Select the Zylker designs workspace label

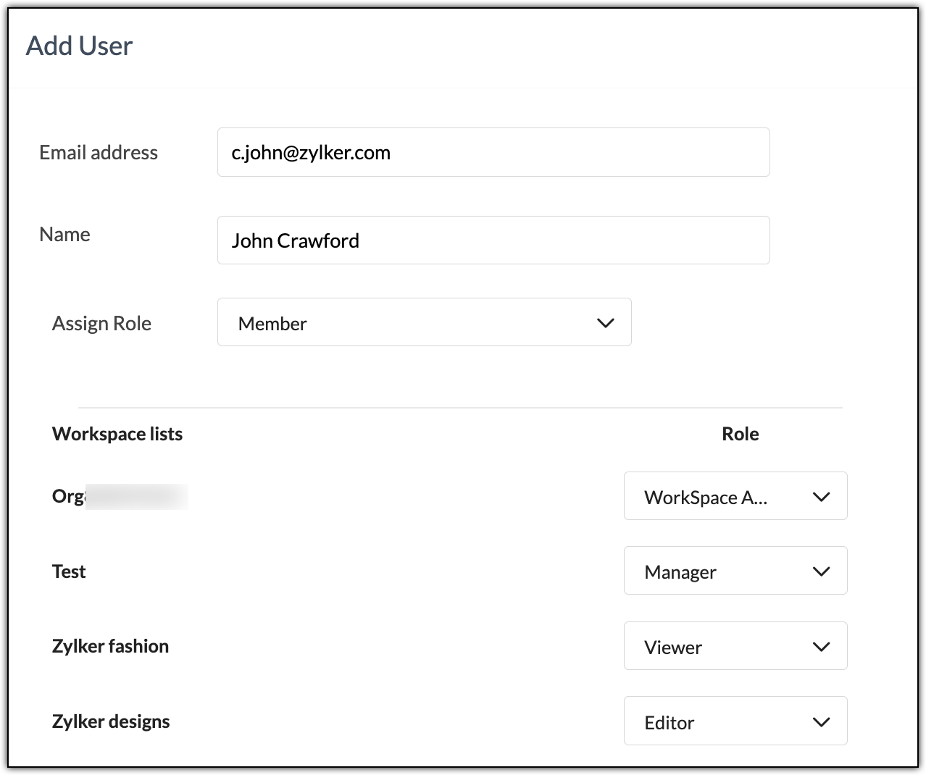click(x=111, y=721)
